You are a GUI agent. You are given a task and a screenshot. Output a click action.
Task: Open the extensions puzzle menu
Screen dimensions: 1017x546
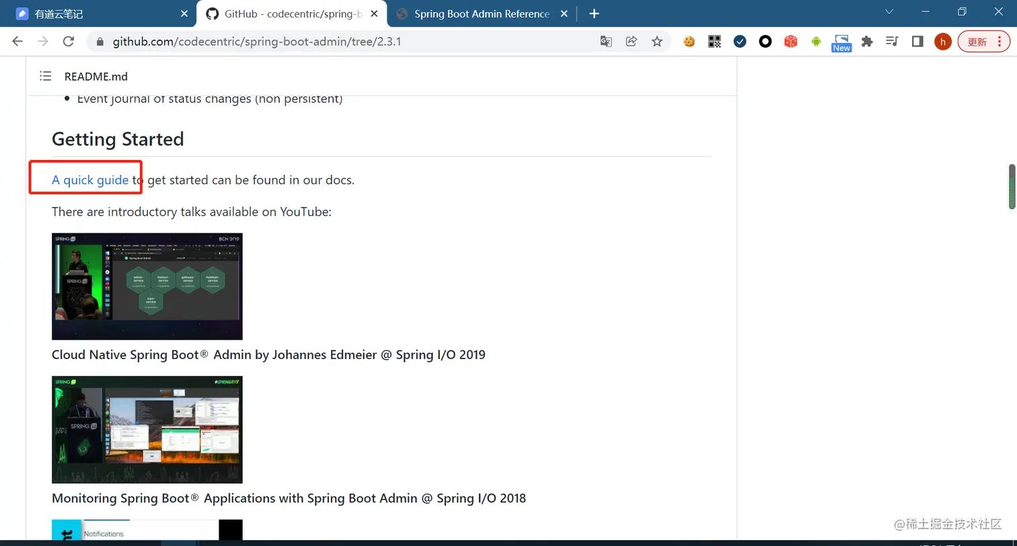click(x=867, y=41)
